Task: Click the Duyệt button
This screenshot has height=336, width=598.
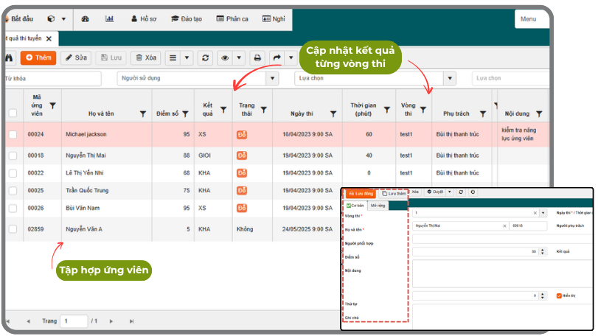Action: pyautogui.click(x=435, y=192)
